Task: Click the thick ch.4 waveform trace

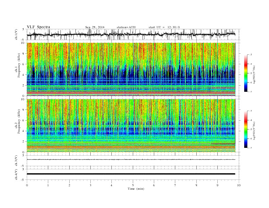Action: [131, 174]
